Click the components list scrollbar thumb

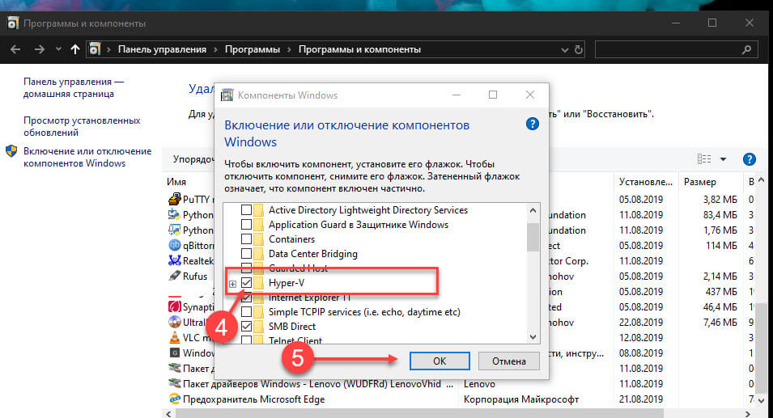533,237
